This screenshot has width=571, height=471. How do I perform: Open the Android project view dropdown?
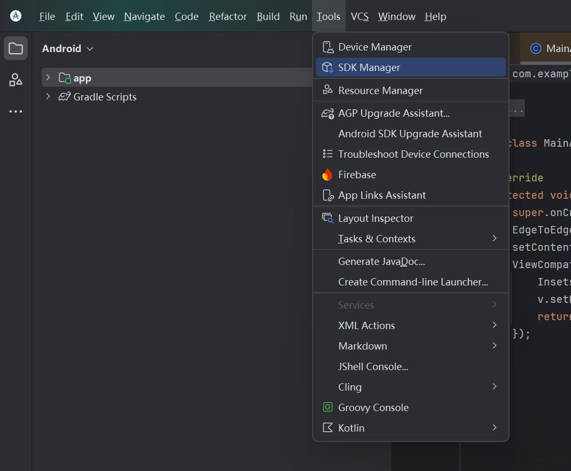pyautogui.click(x=68, y=48)
